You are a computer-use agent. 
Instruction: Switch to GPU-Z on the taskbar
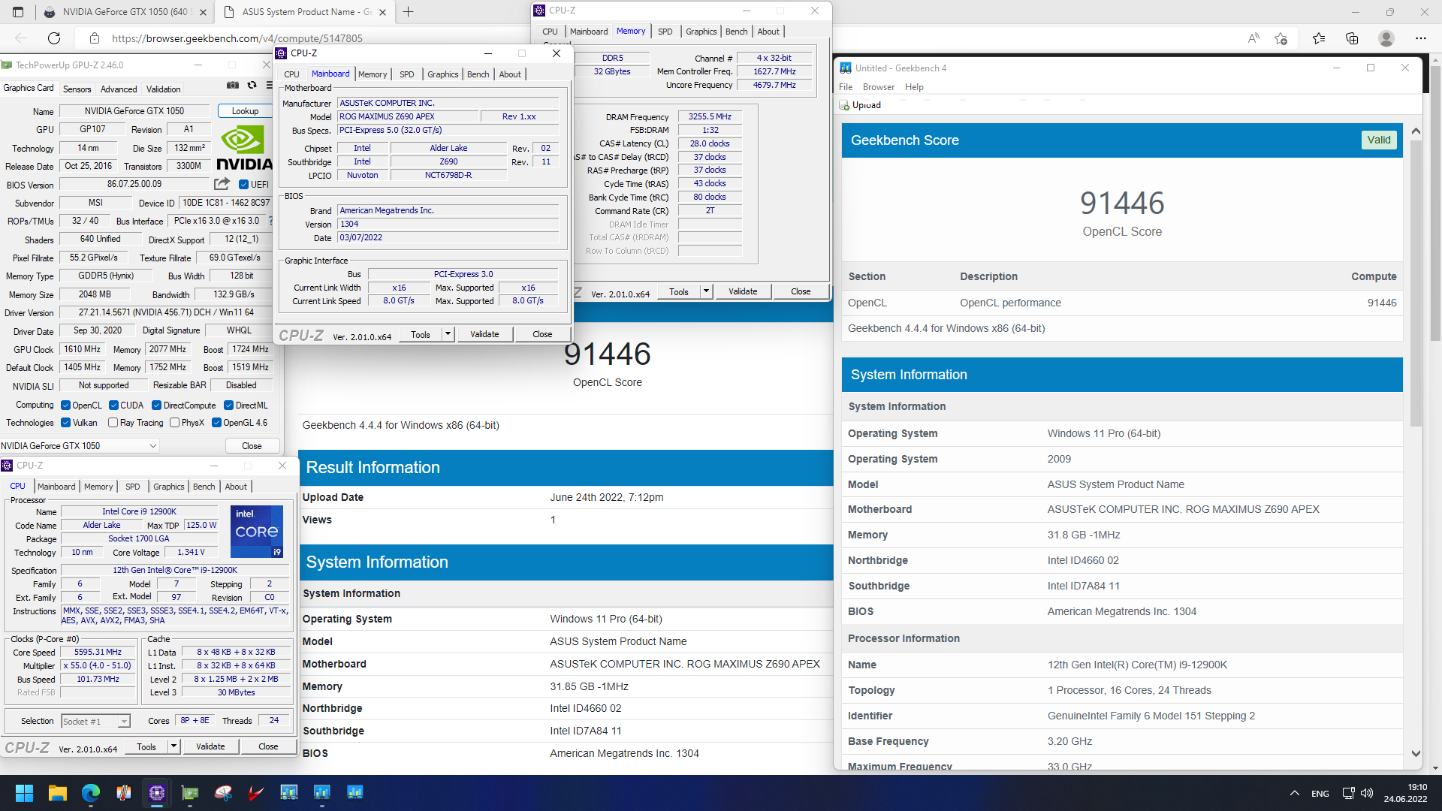(x=190, y=793)
